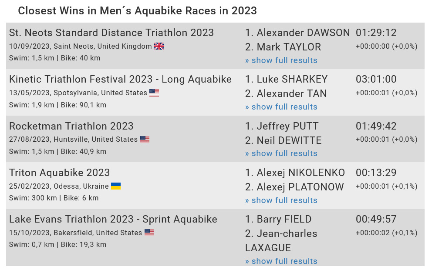432x273 pixels.
Task: Open Lake Evans Triathlon 2023 Sprint Aquabike title
Action: 113,220
